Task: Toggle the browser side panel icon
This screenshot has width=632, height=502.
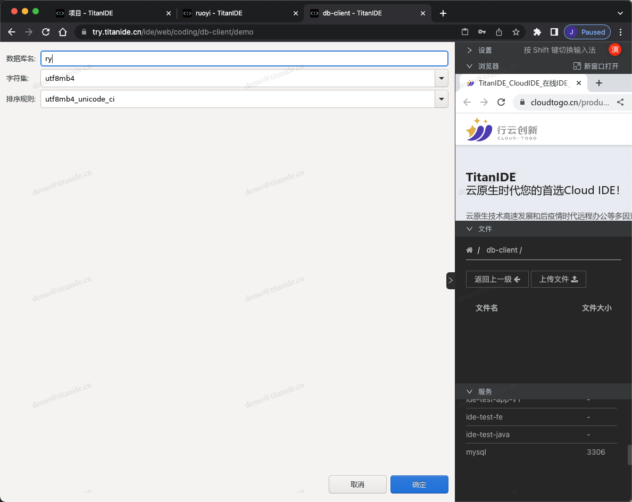Action: click(554, 32)
